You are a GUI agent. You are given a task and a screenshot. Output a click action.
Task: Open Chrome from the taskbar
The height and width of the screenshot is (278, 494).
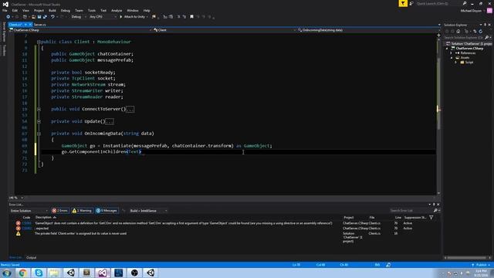(x=22, y=273)
